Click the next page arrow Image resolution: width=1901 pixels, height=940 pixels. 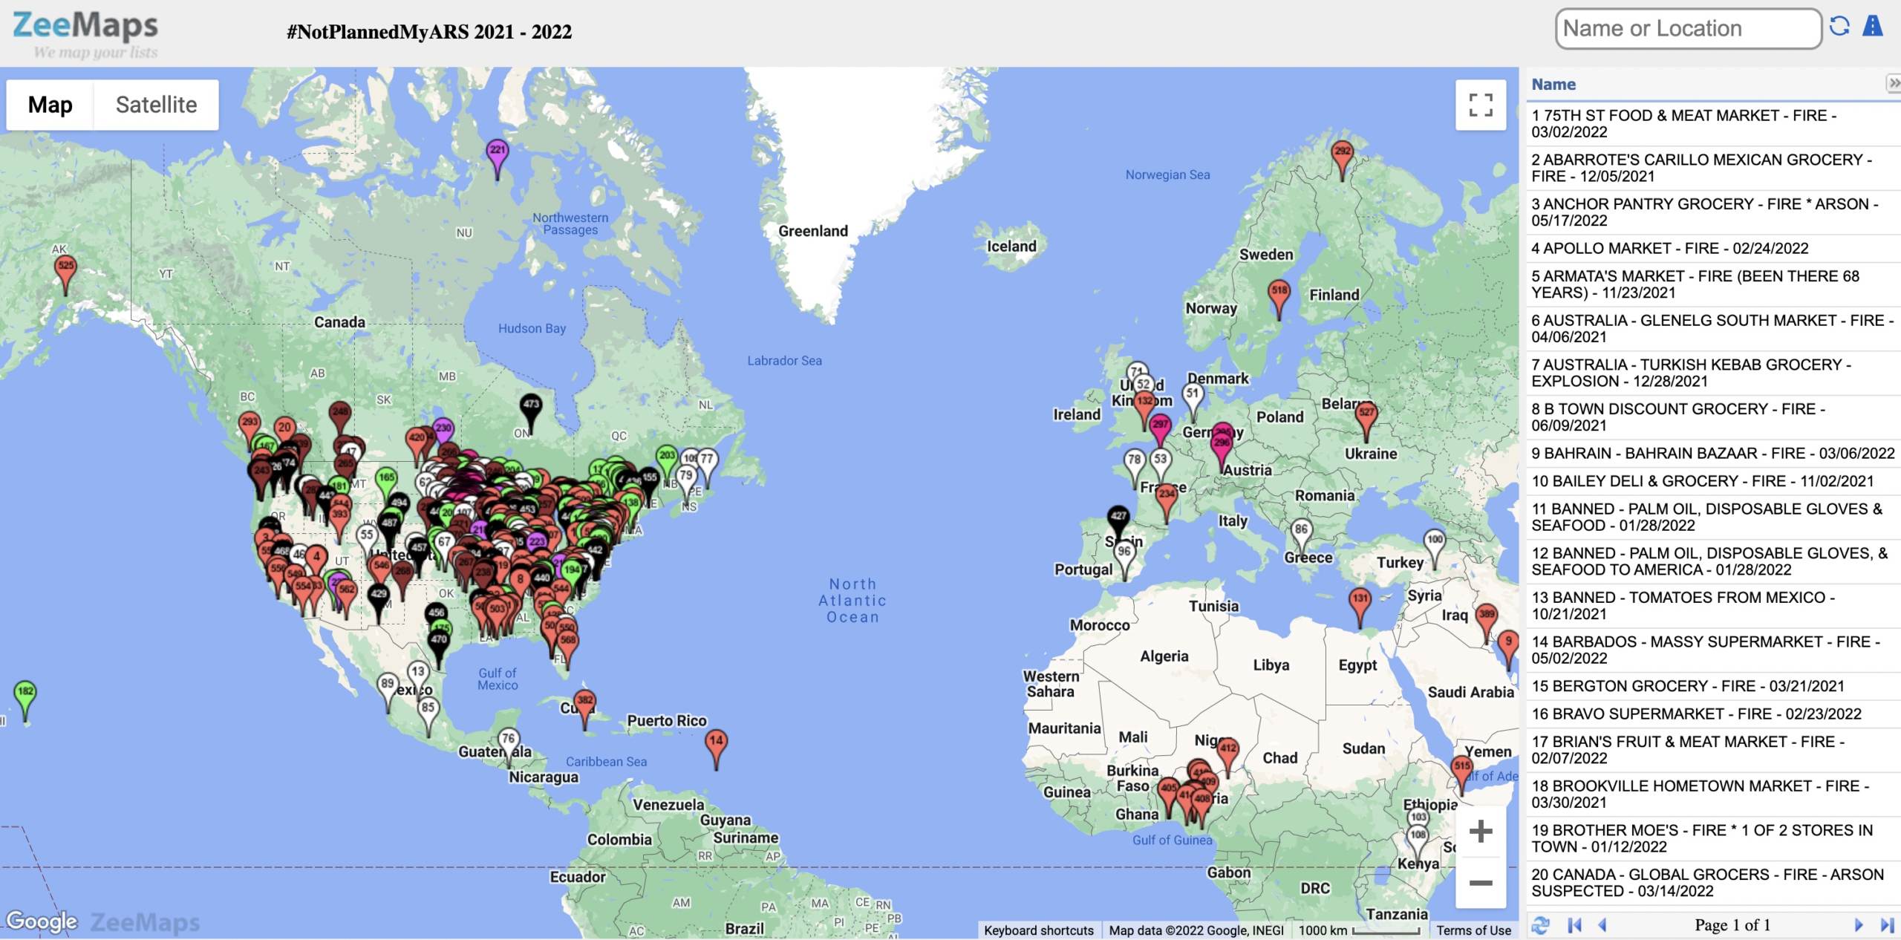(1860, 924)
